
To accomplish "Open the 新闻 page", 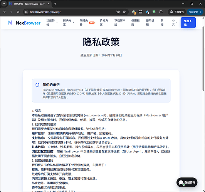I will pos(162,23).
